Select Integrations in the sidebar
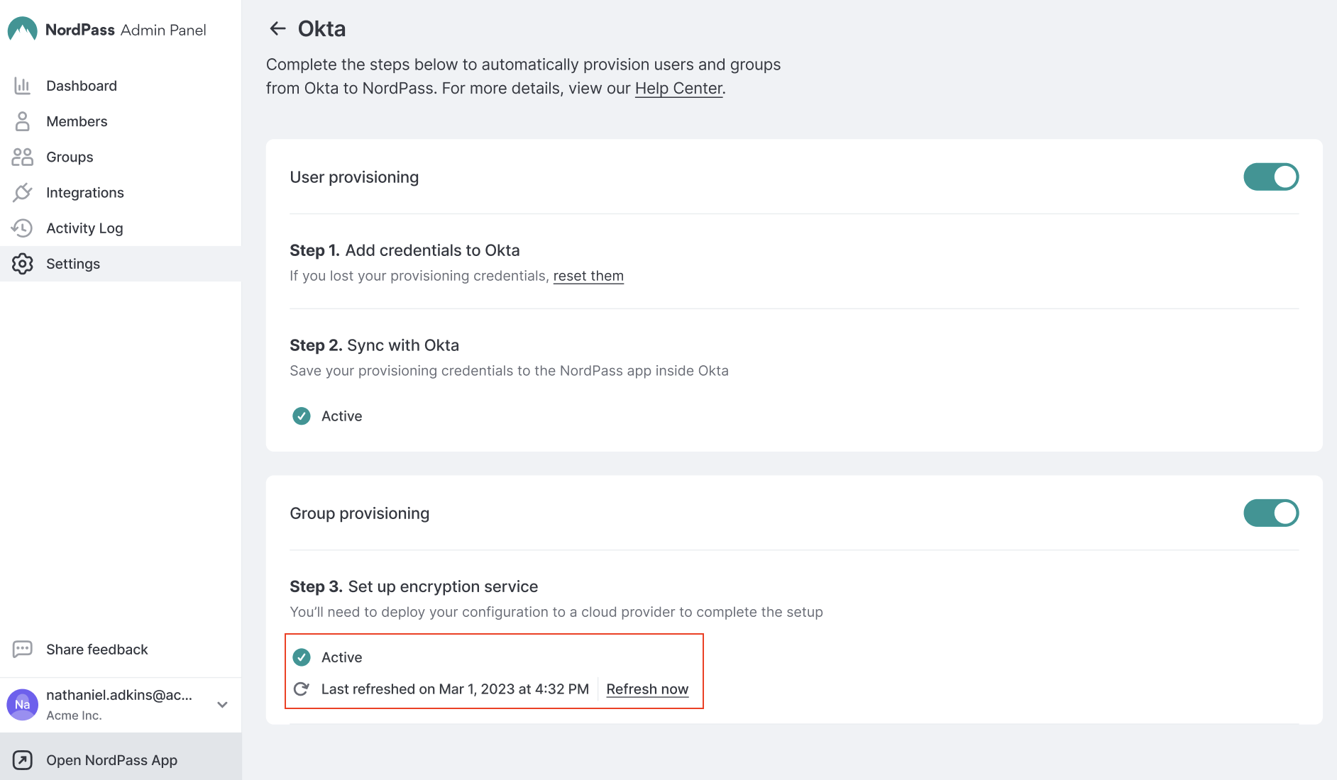 (121, 192)
